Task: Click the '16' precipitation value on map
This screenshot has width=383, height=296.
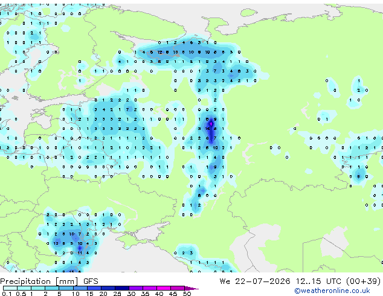Action: pos(208,129)
